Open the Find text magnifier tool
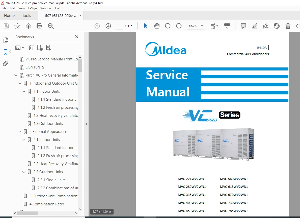Viewport: 300px width, 218px height. (51, 26)
